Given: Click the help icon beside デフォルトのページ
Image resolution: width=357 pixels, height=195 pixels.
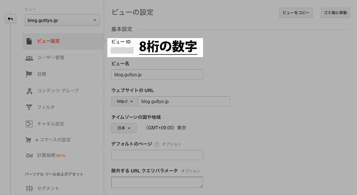Looking at the screenshot, I should [157, 144].
